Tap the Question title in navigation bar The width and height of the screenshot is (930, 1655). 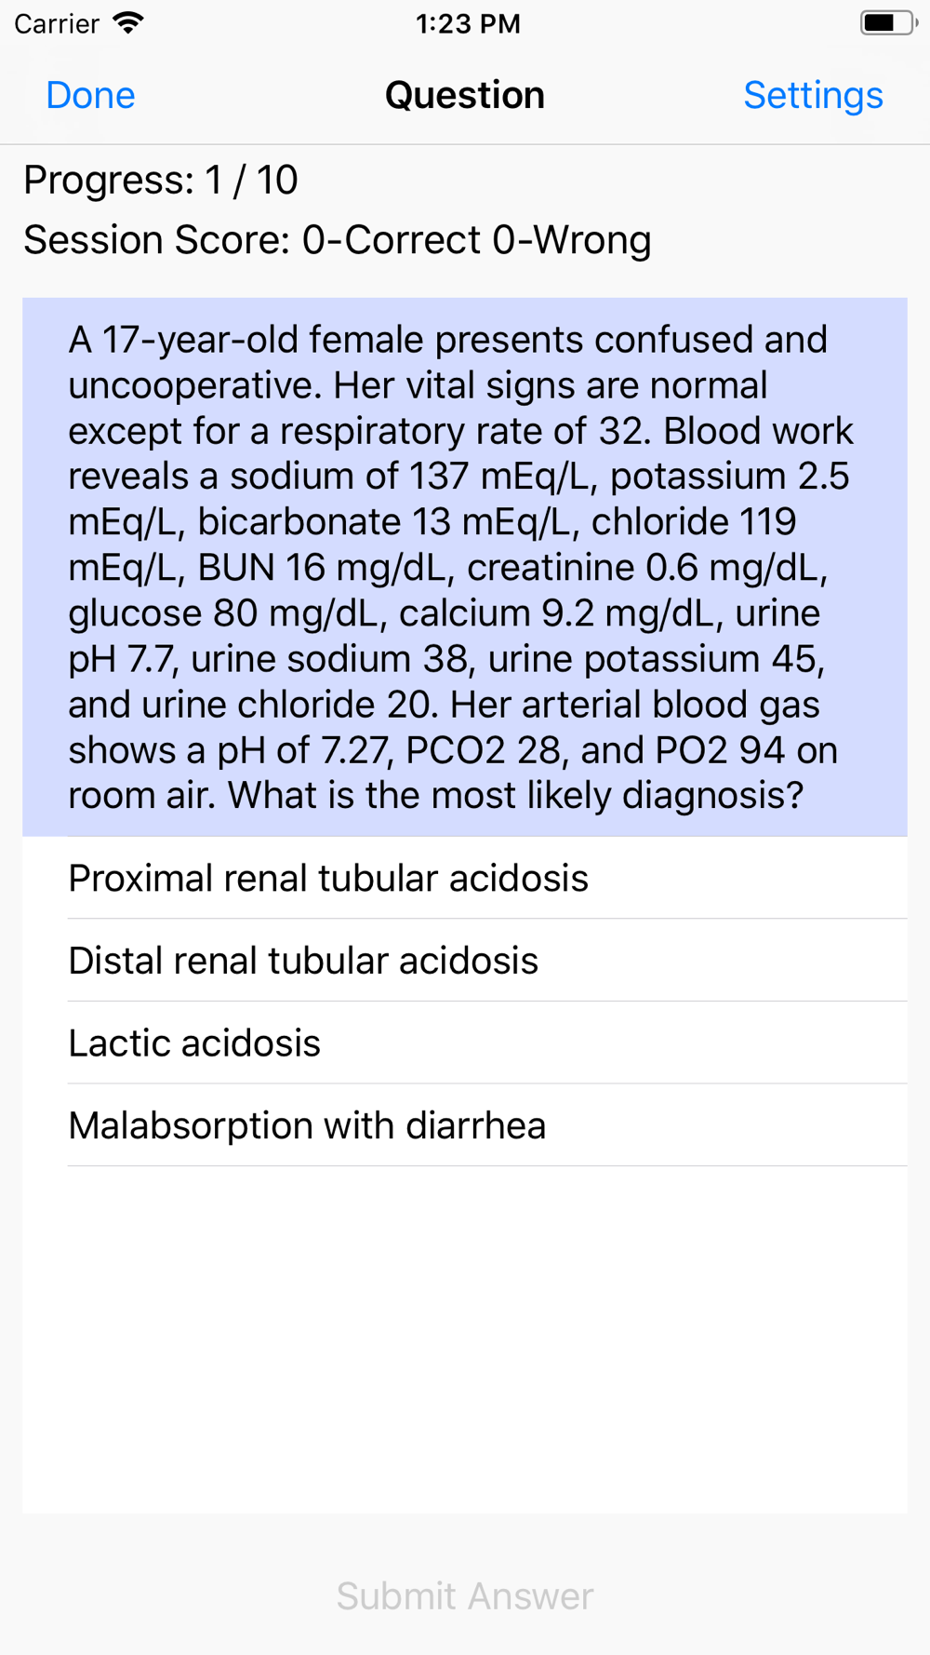[465, 95]
